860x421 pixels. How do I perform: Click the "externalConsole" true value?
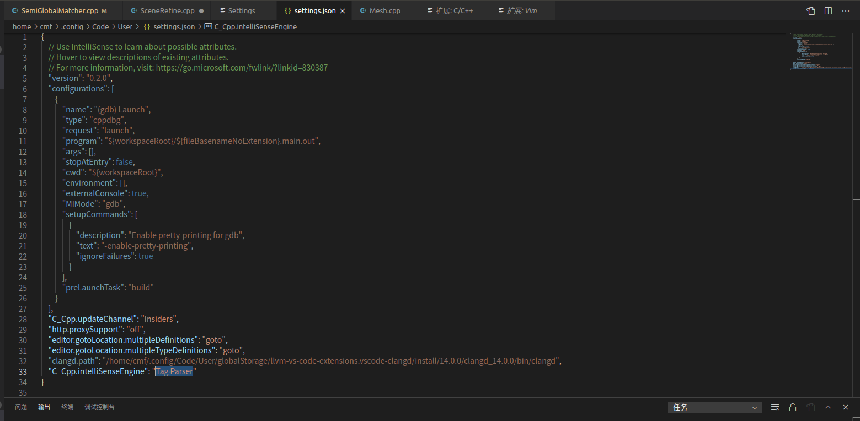[x=139, y=193]
